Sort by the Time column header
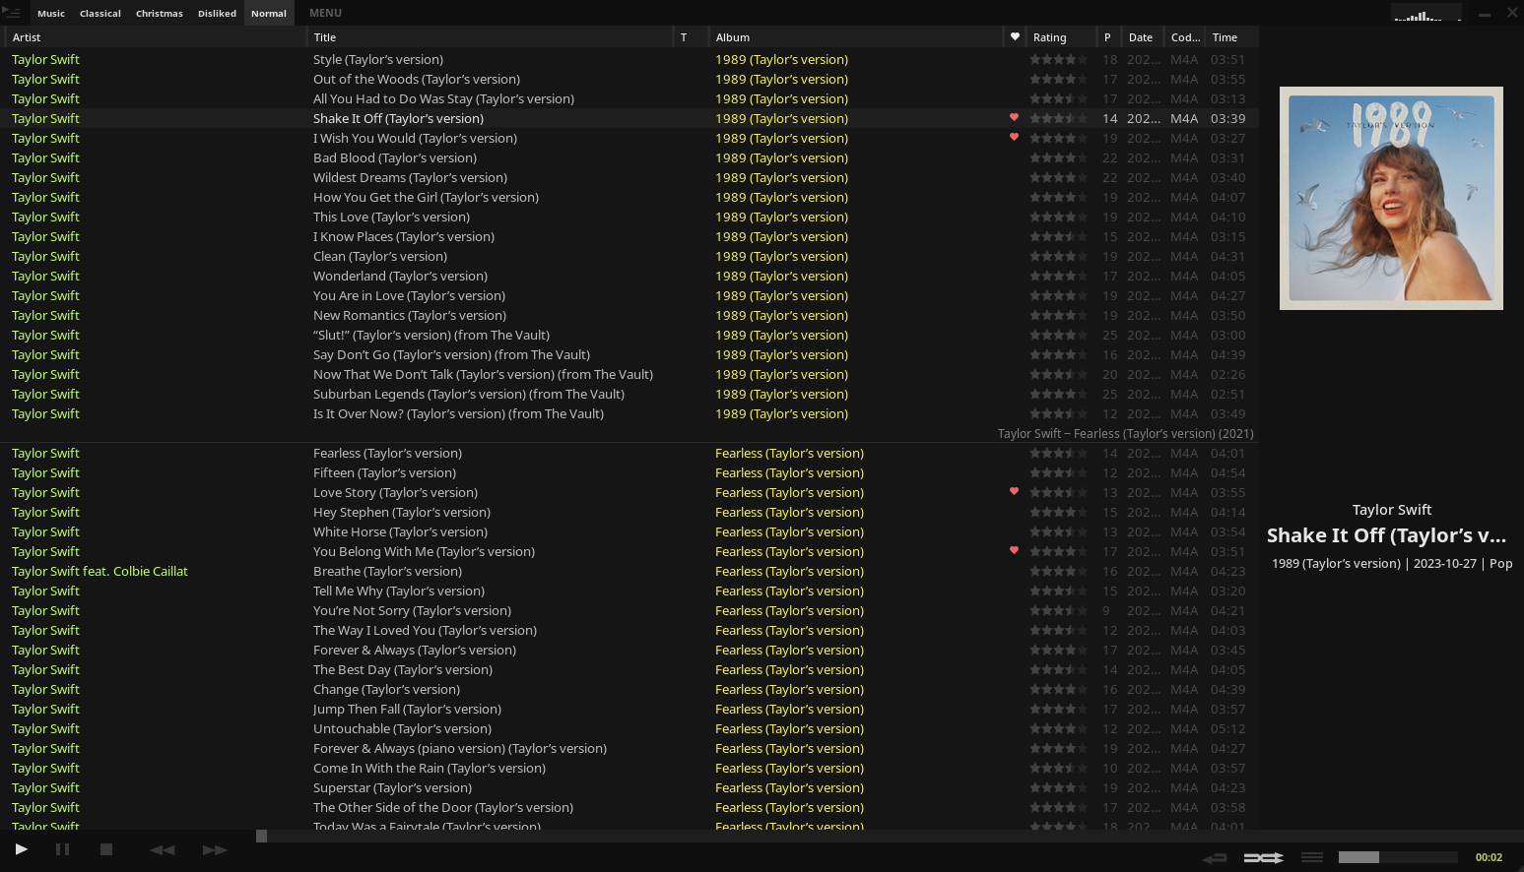 tap(1231, 37)
